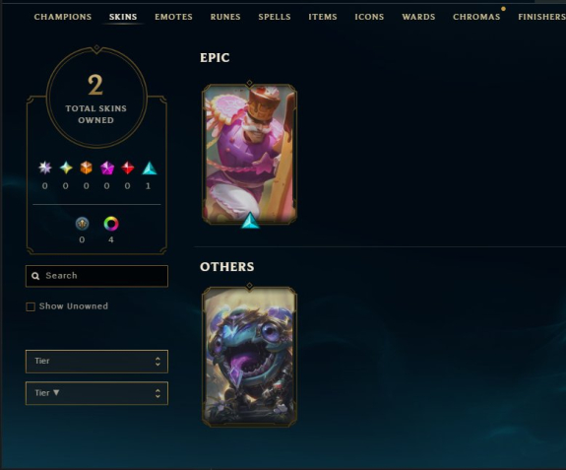
Task: Select the Runes tab
Action: (225, 17)
